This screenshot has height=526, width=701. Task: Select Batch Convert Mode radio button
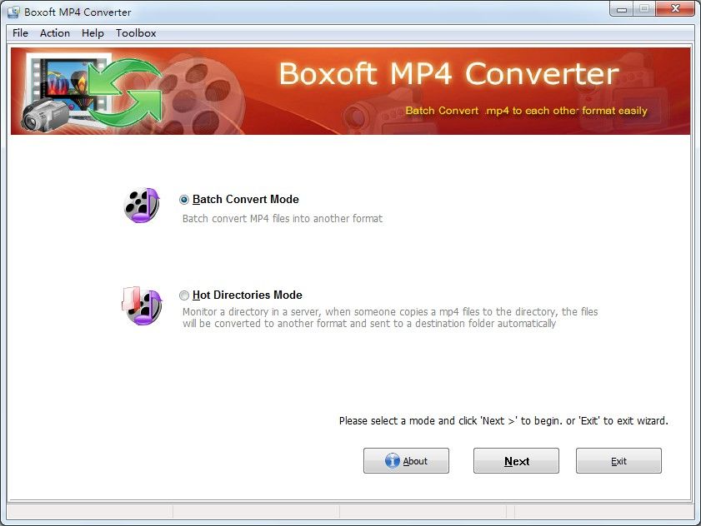click(x=183, y=200)
